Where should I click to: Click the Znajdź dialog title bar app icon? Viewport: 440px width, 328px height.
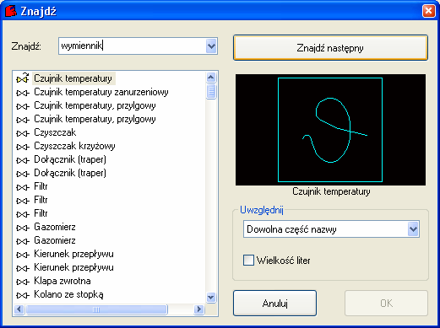tap(11, 11)
